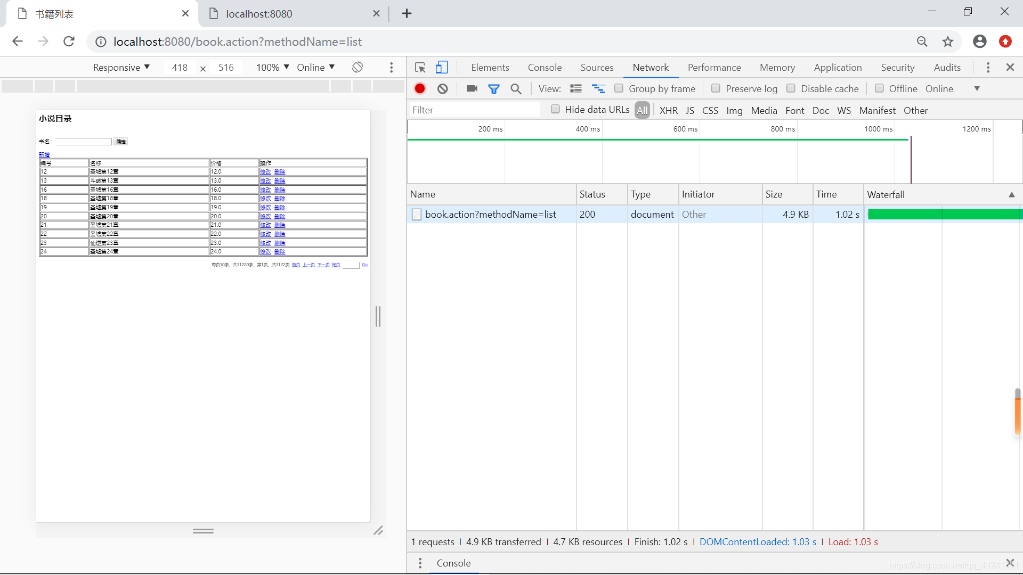Click the search magnifier icon in Network panel
The image size is (1023, 575).
(x=515, y=88)
